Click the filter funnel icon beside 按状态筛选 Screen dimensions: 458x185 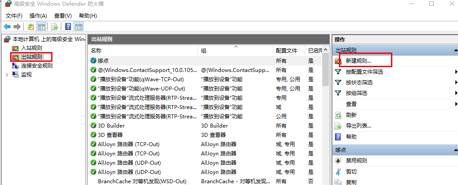[x=338, y=83]
